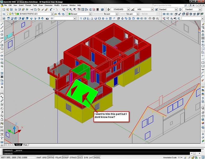Enable GRID display in status bar
205x159 pixels.
tap(45, 157)
